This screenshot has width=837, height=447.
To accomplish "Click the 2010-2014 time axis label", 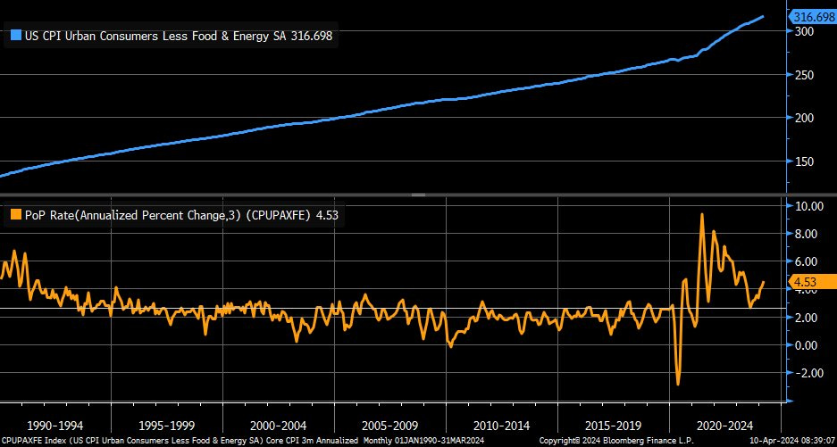I will (x=502, y=425).
